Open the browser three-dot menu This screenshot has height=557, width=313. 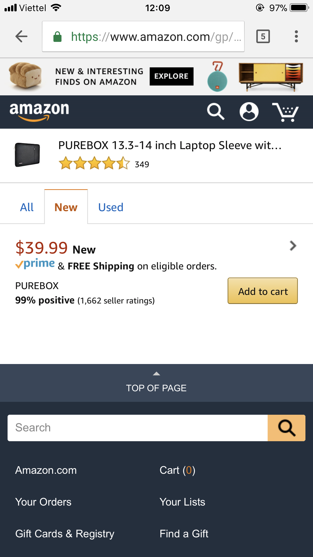coord(296,37)
